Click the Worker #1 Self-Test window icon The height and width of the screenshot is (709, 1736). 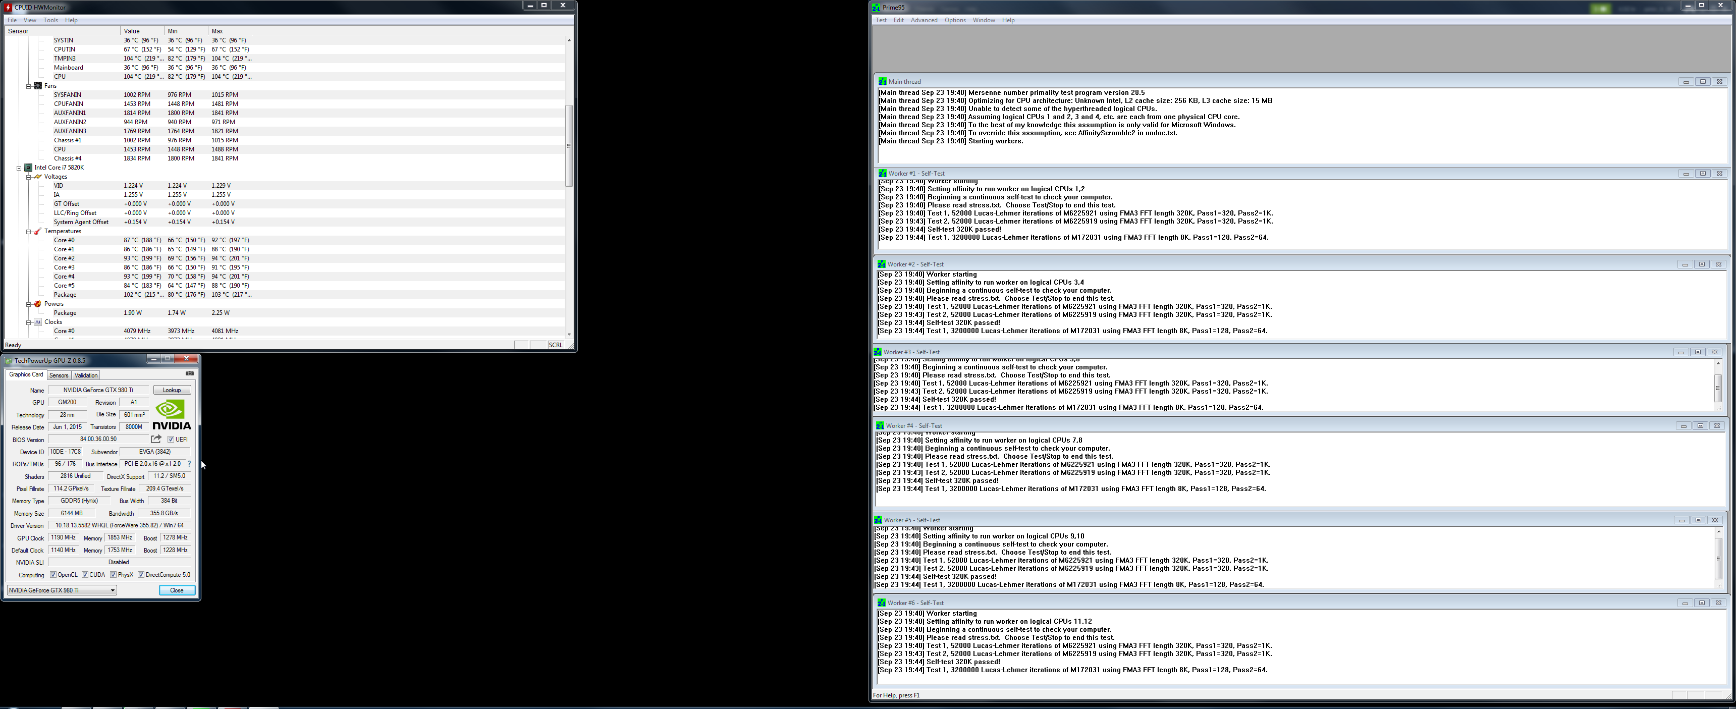[882, 173]
